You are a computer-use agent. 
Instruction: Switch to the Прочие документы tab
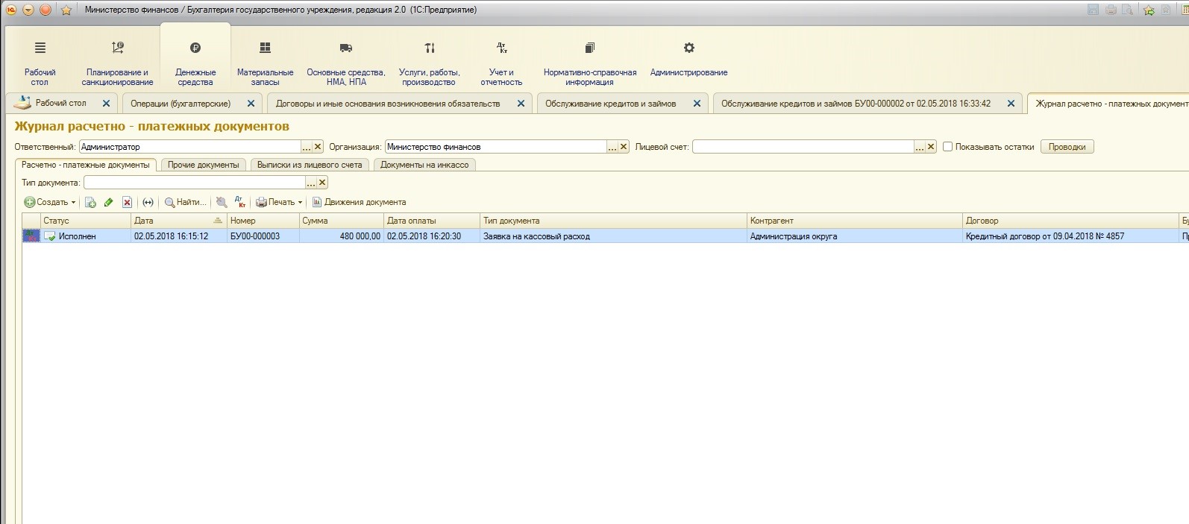coord(204,165)
